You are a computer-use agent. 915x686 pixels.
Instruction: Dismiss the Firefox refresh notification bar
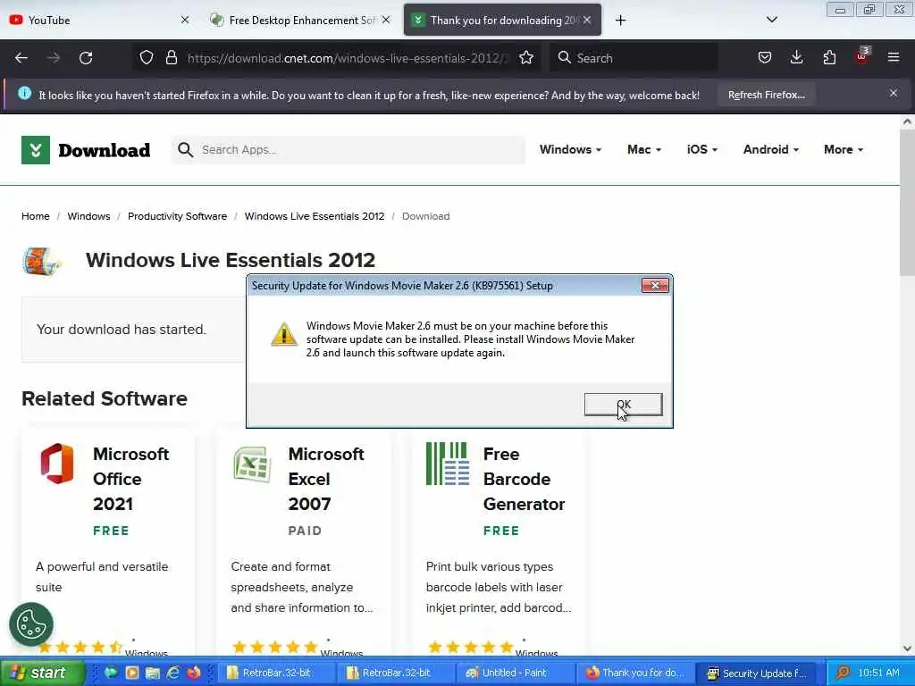893,93
